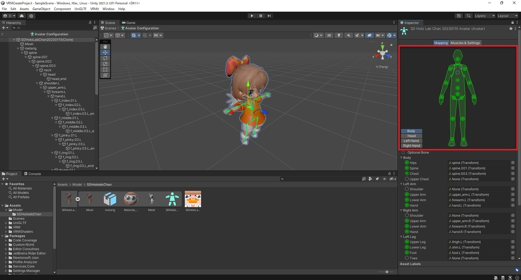The height and width of the screenshot is (280, 521).
Task: Toggle scene audio button
Action: click(x=348, y=35)
